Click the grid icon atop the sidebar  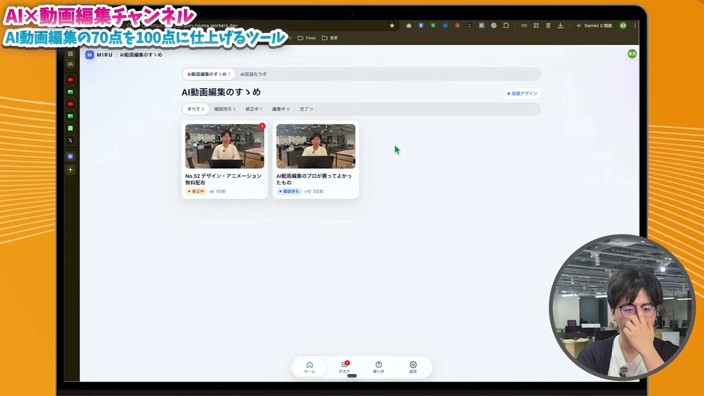70,54
